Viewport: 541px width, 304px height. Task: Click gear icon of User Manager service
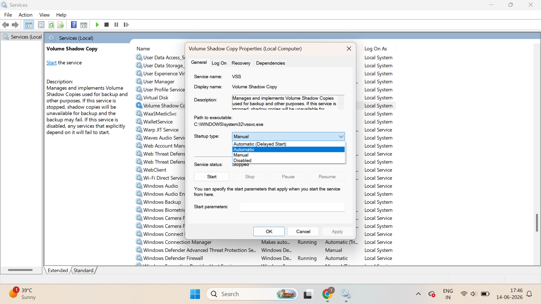(139, 81)
